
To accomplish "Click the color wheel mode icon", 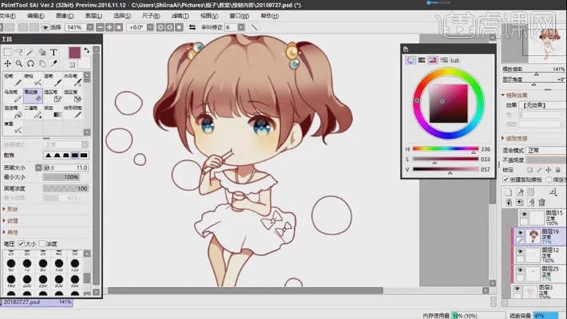I will (411, 60).
